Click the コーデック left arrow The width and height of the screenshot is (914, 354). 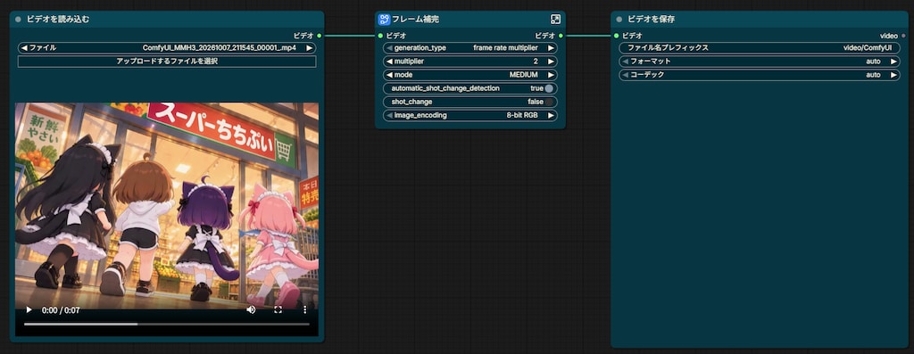pyautogui.click(x=625, y=75)
